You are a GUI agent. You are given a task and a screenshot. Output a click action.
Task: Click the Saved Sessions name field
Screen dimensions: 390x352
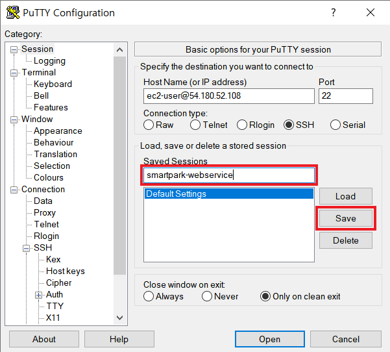click(229, 175)
